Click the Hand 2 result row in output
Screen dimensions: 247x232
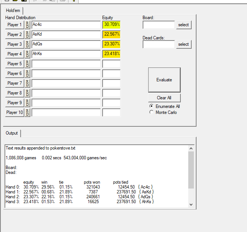[x=80, y=197]
